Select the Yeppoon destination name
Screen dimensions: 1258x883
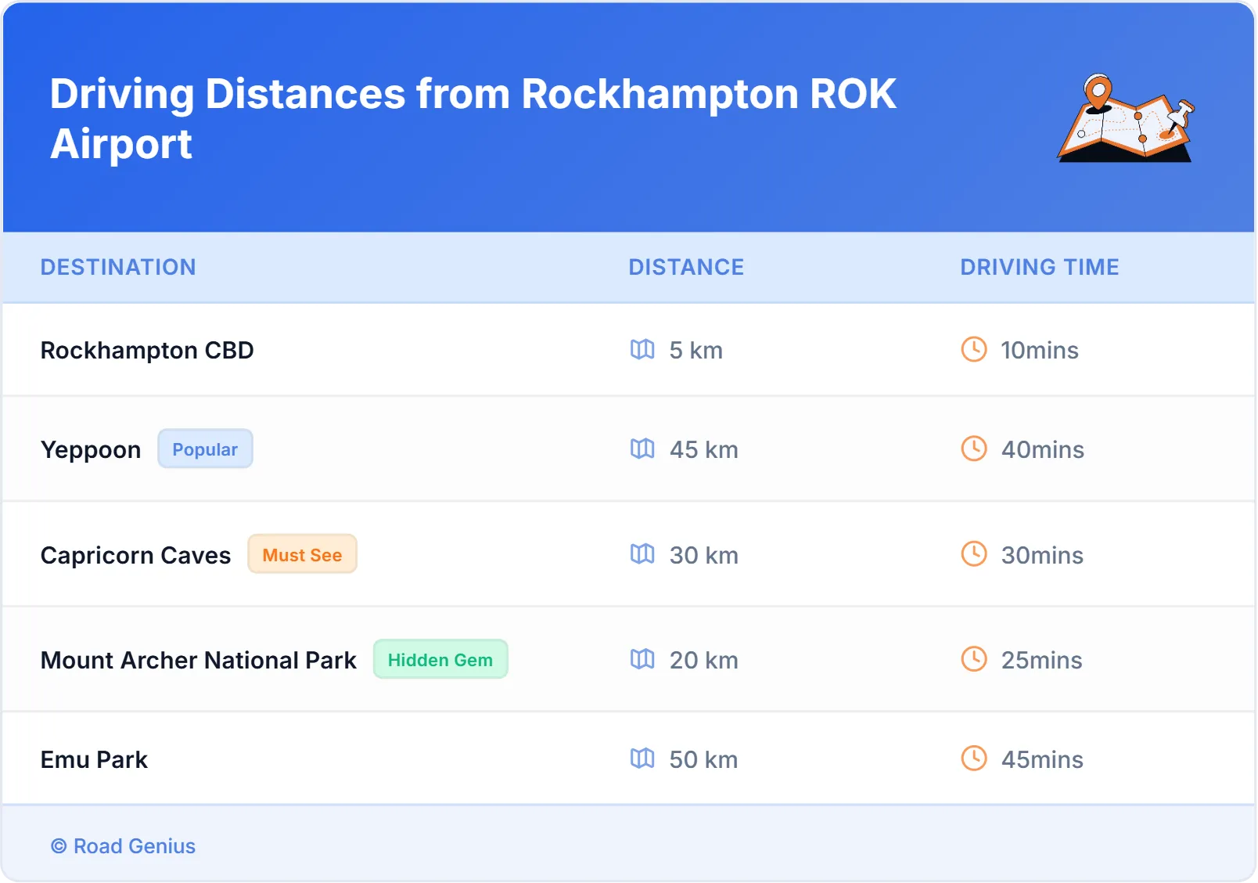[x=91, y=450]
